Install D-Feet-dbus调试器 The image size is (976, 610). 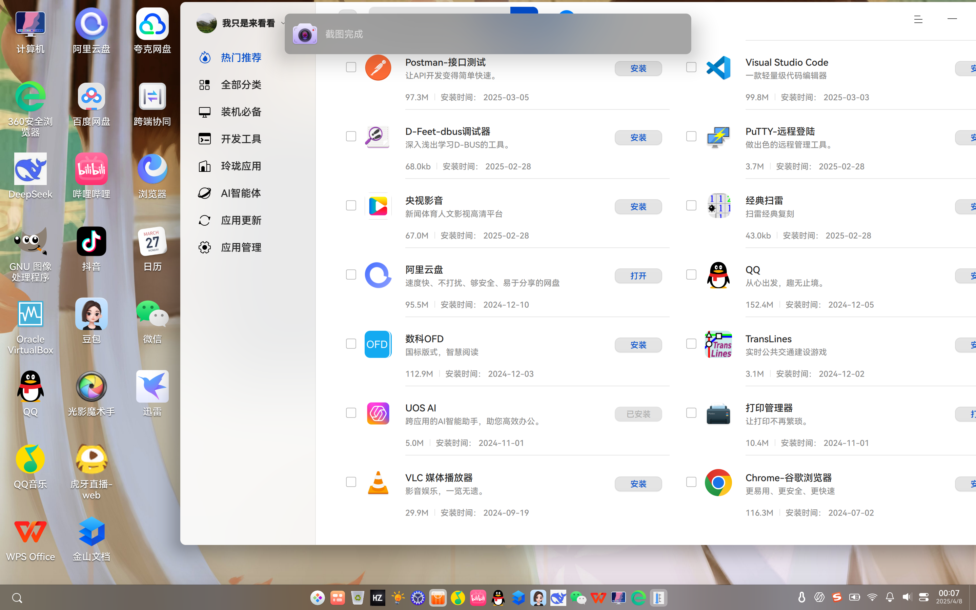click(638, 138)
